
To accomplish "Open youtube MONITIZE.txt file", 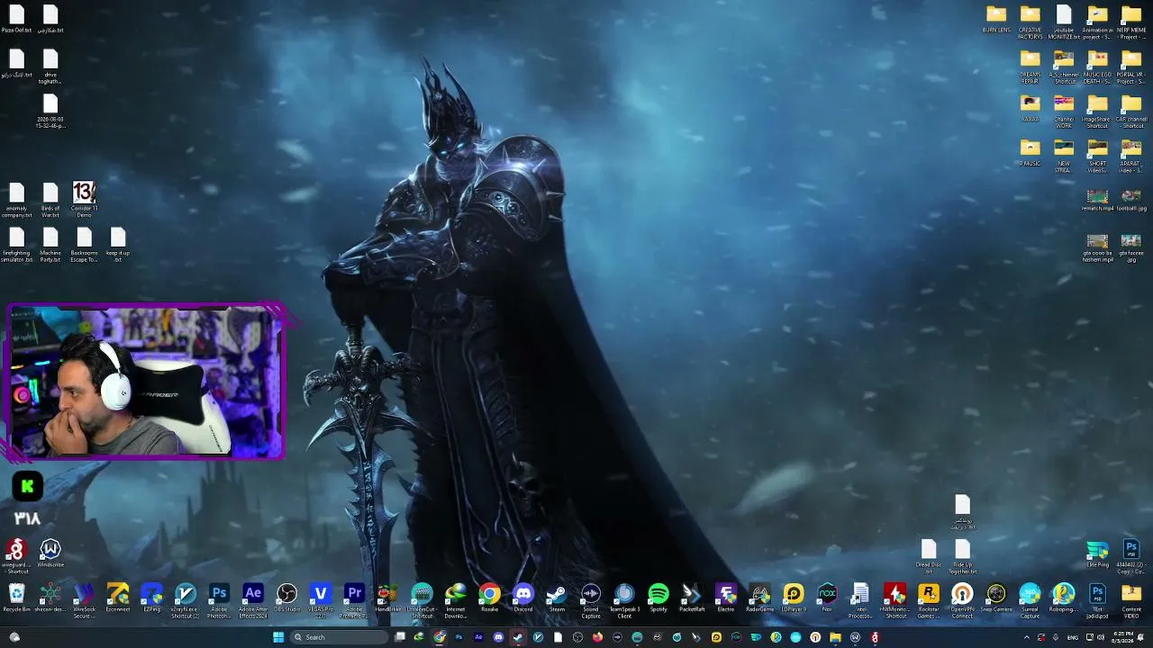I will pos(1064,22).
